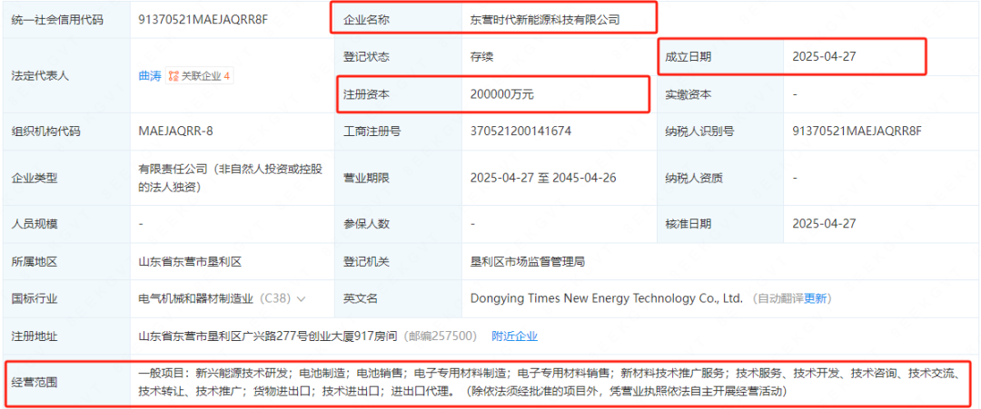Click the 组织机构代码 label
981x409 pixels.
point(45,131)
